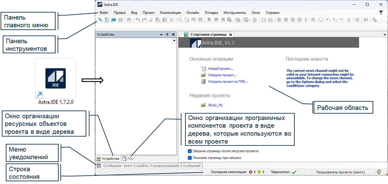Click the New Project toolbar icon

[x=107, y=20]
